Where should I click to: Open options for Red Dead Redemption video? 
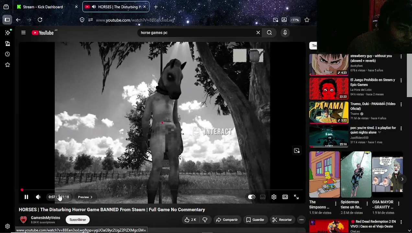pyautogui.click(x=401, y=222)
